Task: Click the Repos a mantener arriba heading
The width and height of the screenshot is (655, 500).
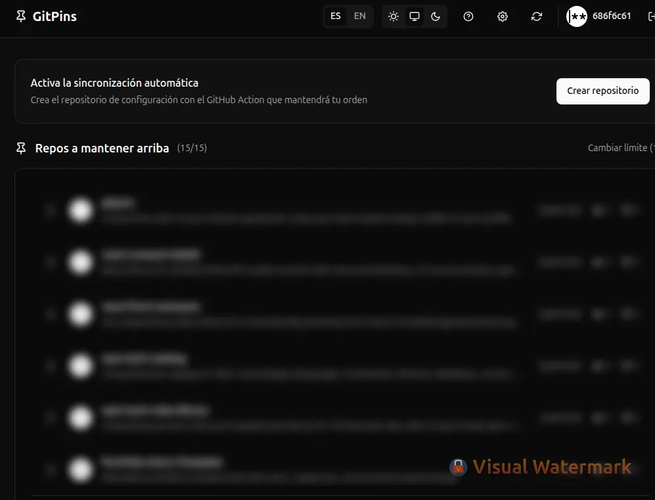Action: (x=102, y=148)
